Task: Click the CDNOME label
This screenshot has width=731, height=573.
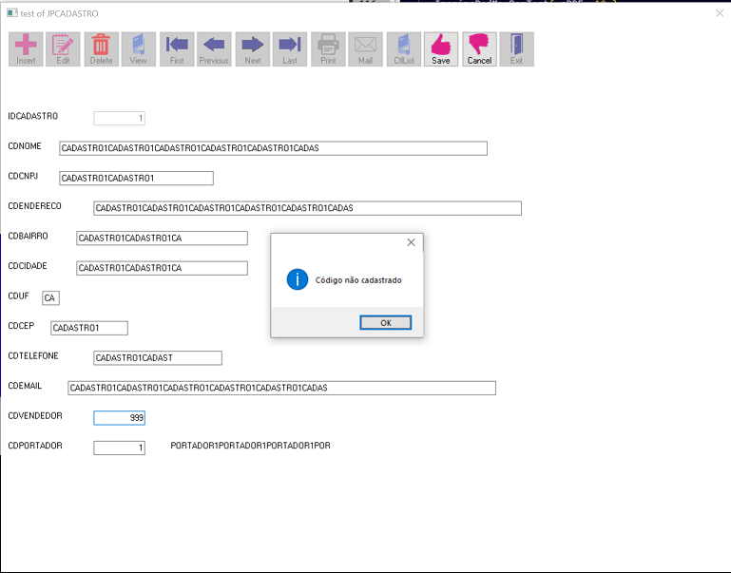Action: (x=25, y=145)
